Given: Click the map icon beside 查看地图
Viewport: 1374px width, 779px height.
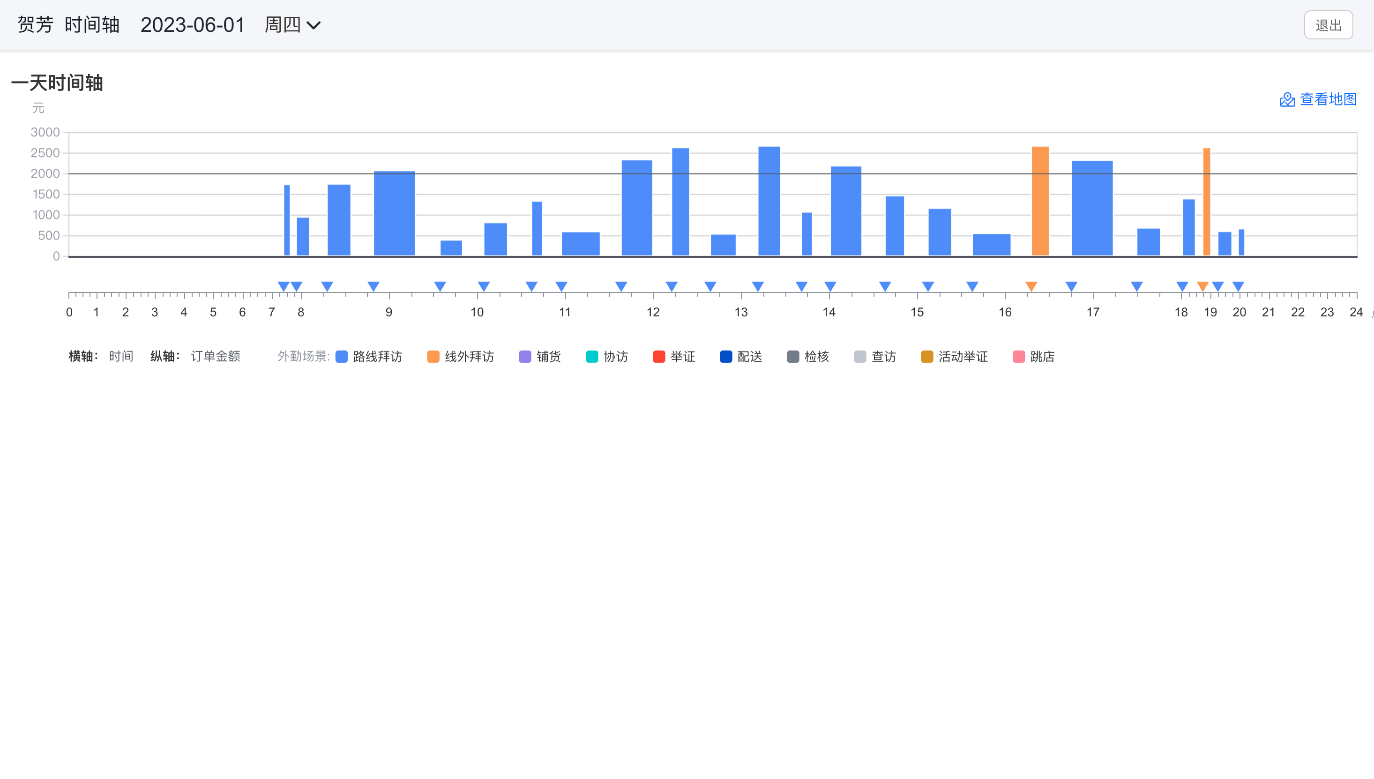Looking at the screenshot, I should coord(1287,99).
